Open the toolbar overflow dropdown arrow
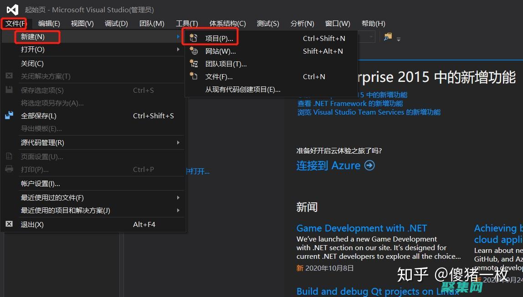The image size is (523, 297). pyautogui.click(x=399, y=39)
